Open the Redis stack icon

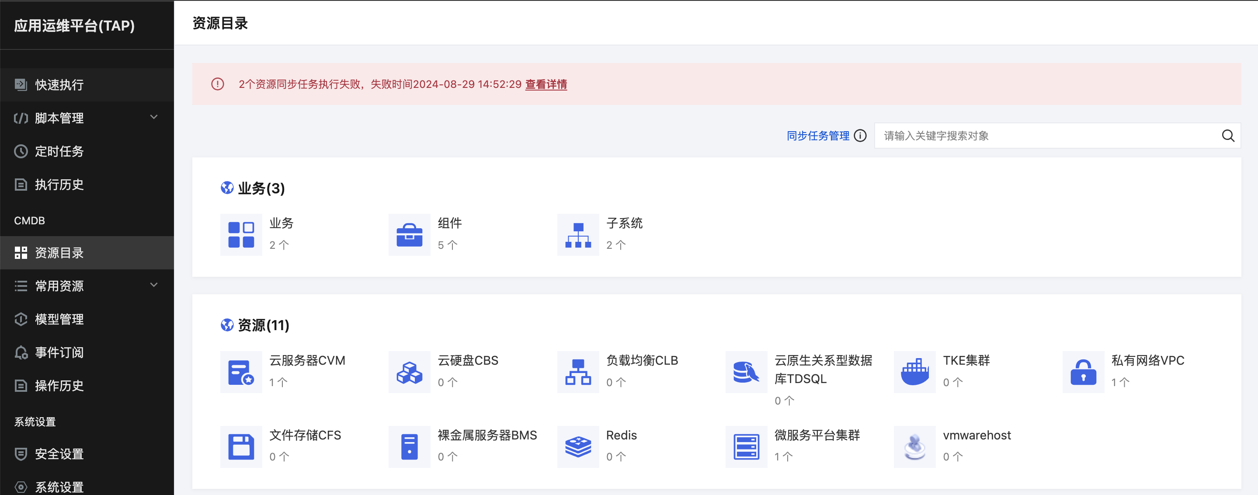coord(578,446)
